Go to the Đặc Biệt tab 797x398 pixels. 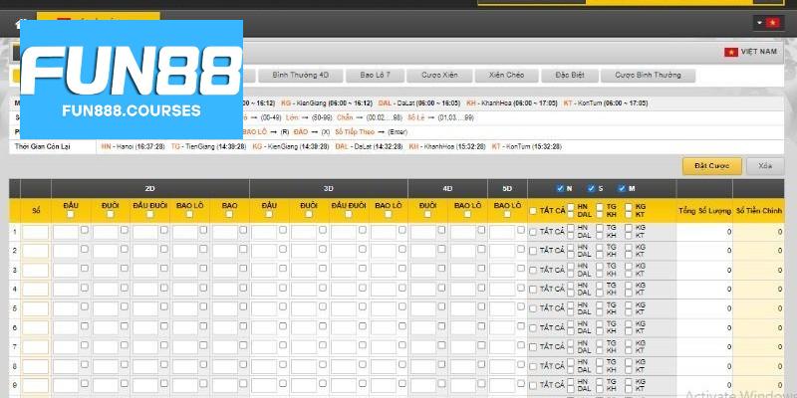(x=567, y=75)
